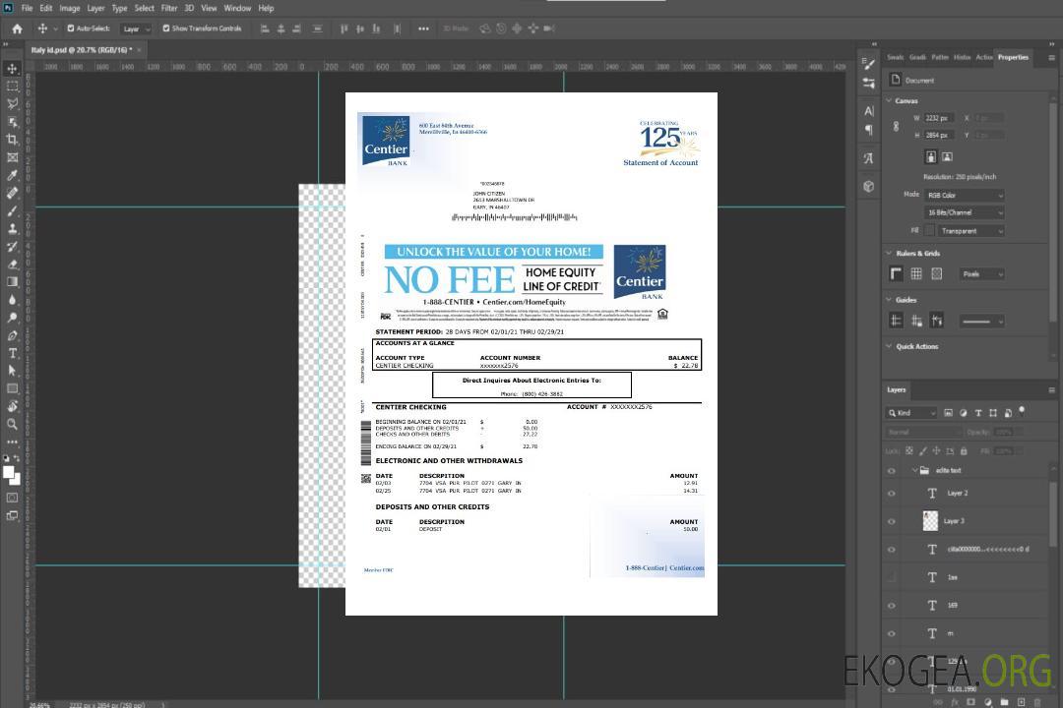This screenshot has height=708, width=1063.
Task: Collapse the 'edite text' layer group
Action: [914, 470]
